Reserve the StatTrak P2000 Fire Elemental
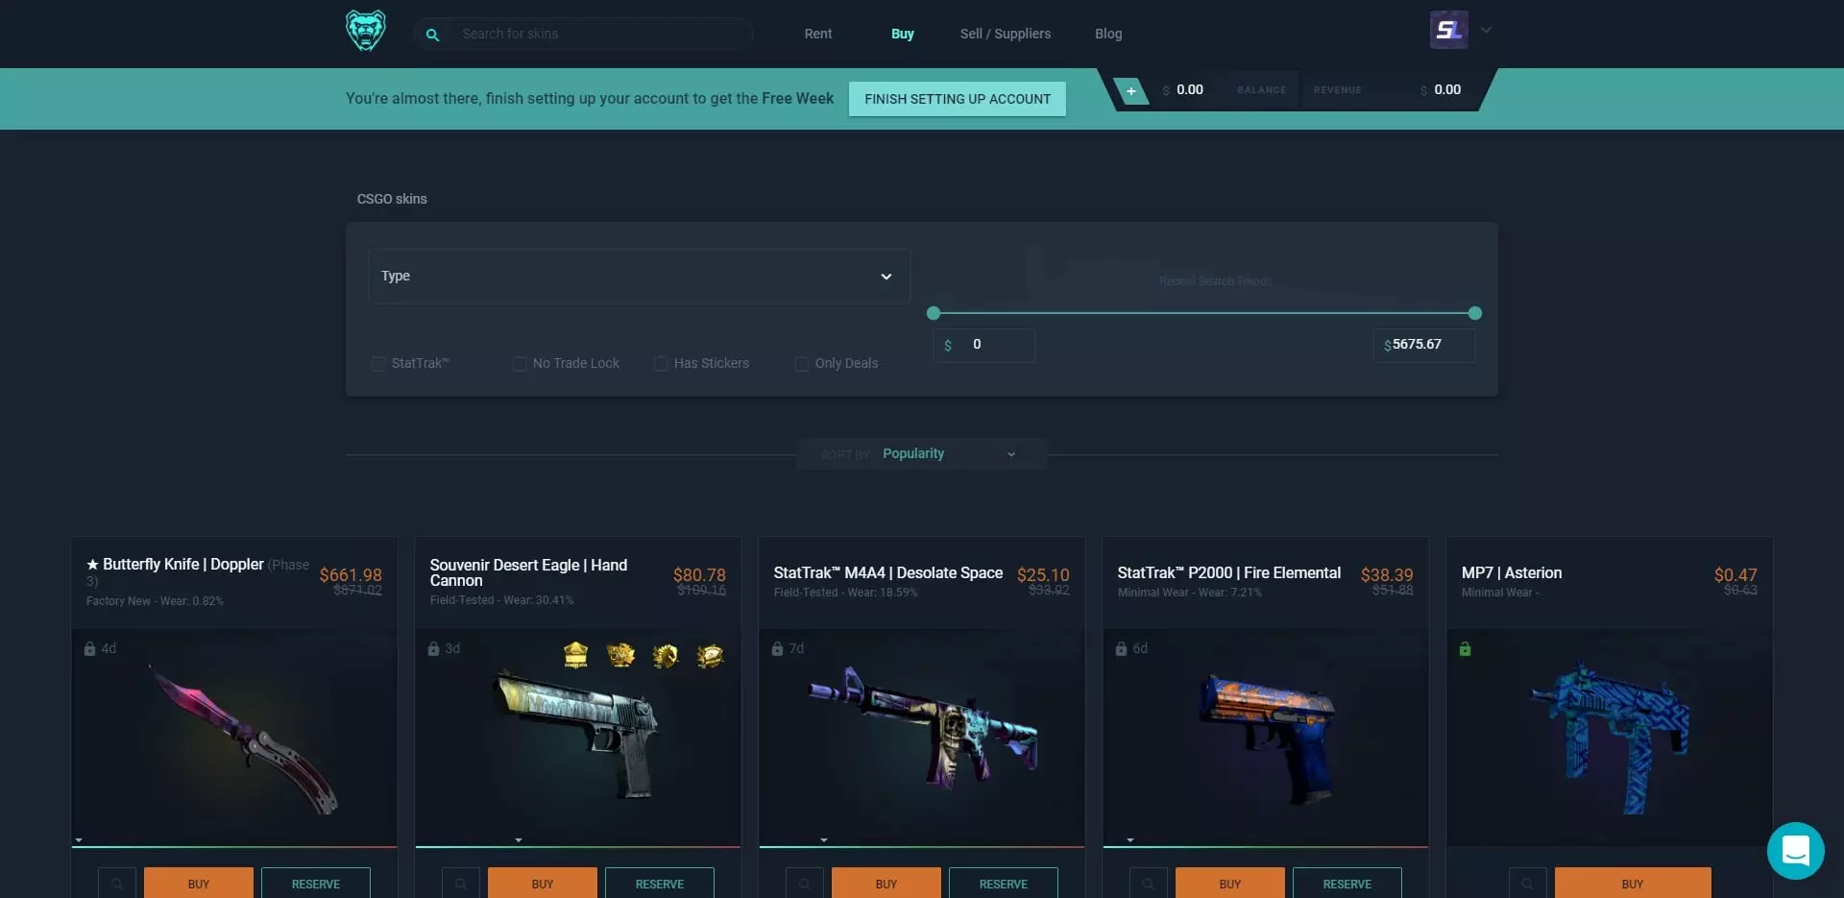 tap(1347, 884)
